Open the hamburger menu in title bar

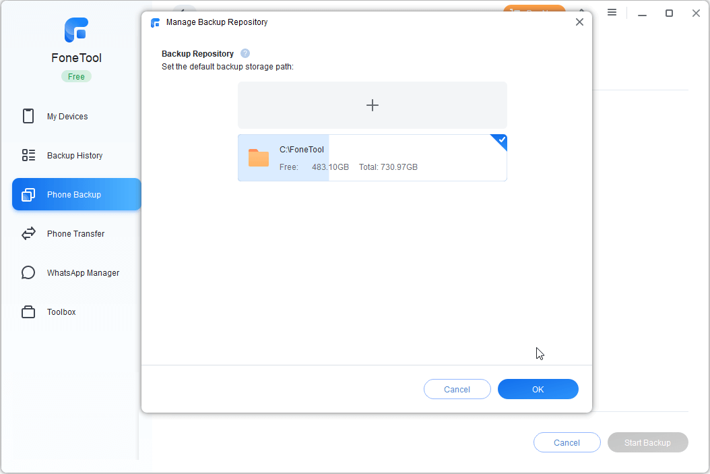point(612,13)
